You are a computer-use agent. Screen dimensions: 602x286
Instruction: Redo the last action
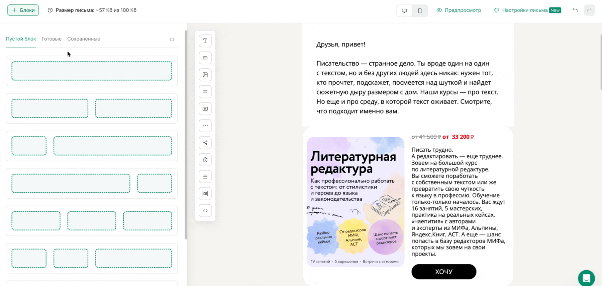pos(589,10)
